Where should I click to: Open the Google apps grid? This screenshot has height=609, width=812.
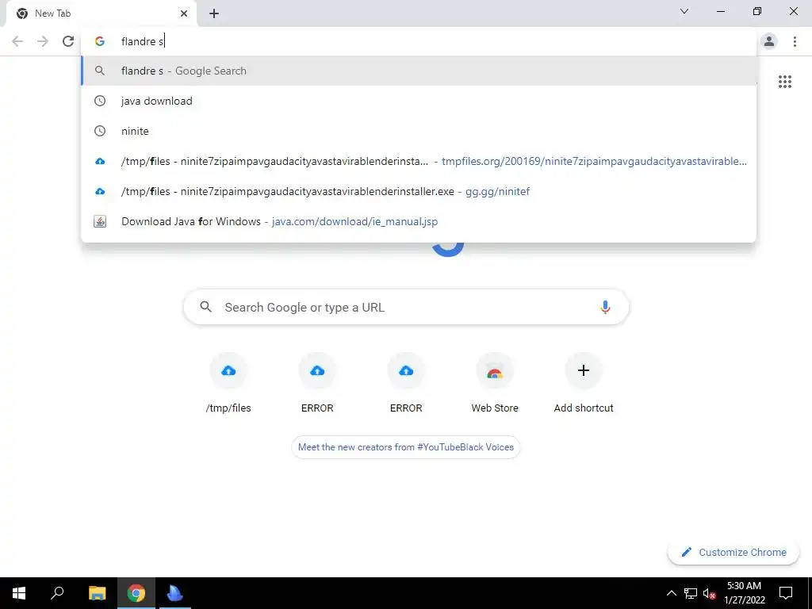coord(784,82)
